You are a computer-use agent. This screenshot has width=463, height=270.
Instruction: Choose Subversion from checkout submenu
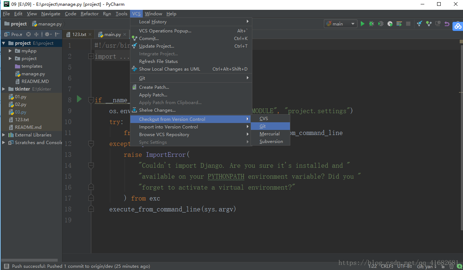tap(270, 142)
